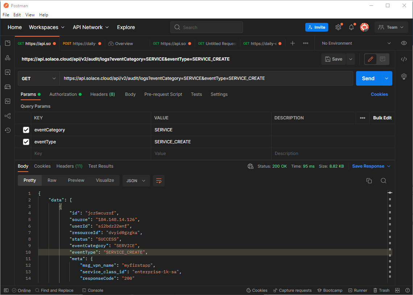
Task: Copy the response with the copy icon
Action: tap(369, 181)
